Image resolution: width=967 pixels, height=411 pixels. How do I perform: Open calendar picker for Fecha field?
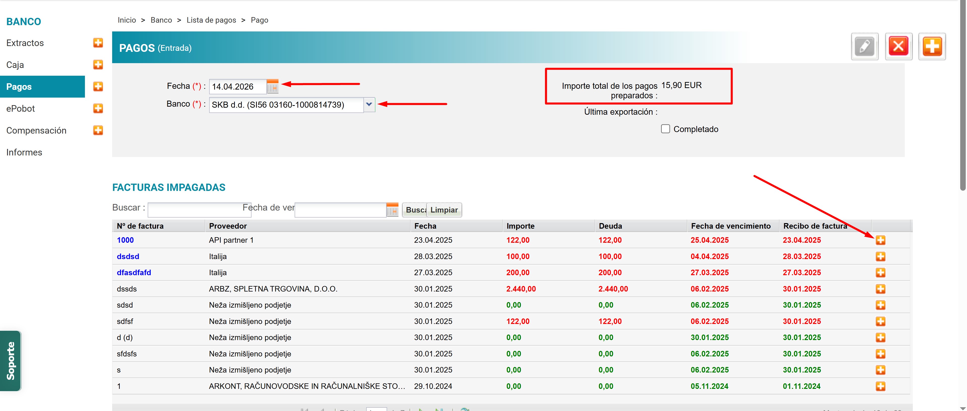click(x=272, y=87)
